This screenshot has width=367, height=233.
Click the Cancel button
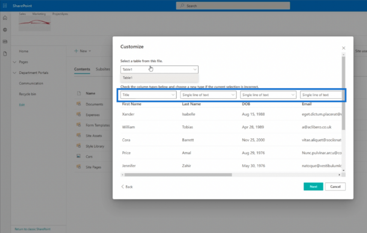pyautogui.click(x=335, y=187)
